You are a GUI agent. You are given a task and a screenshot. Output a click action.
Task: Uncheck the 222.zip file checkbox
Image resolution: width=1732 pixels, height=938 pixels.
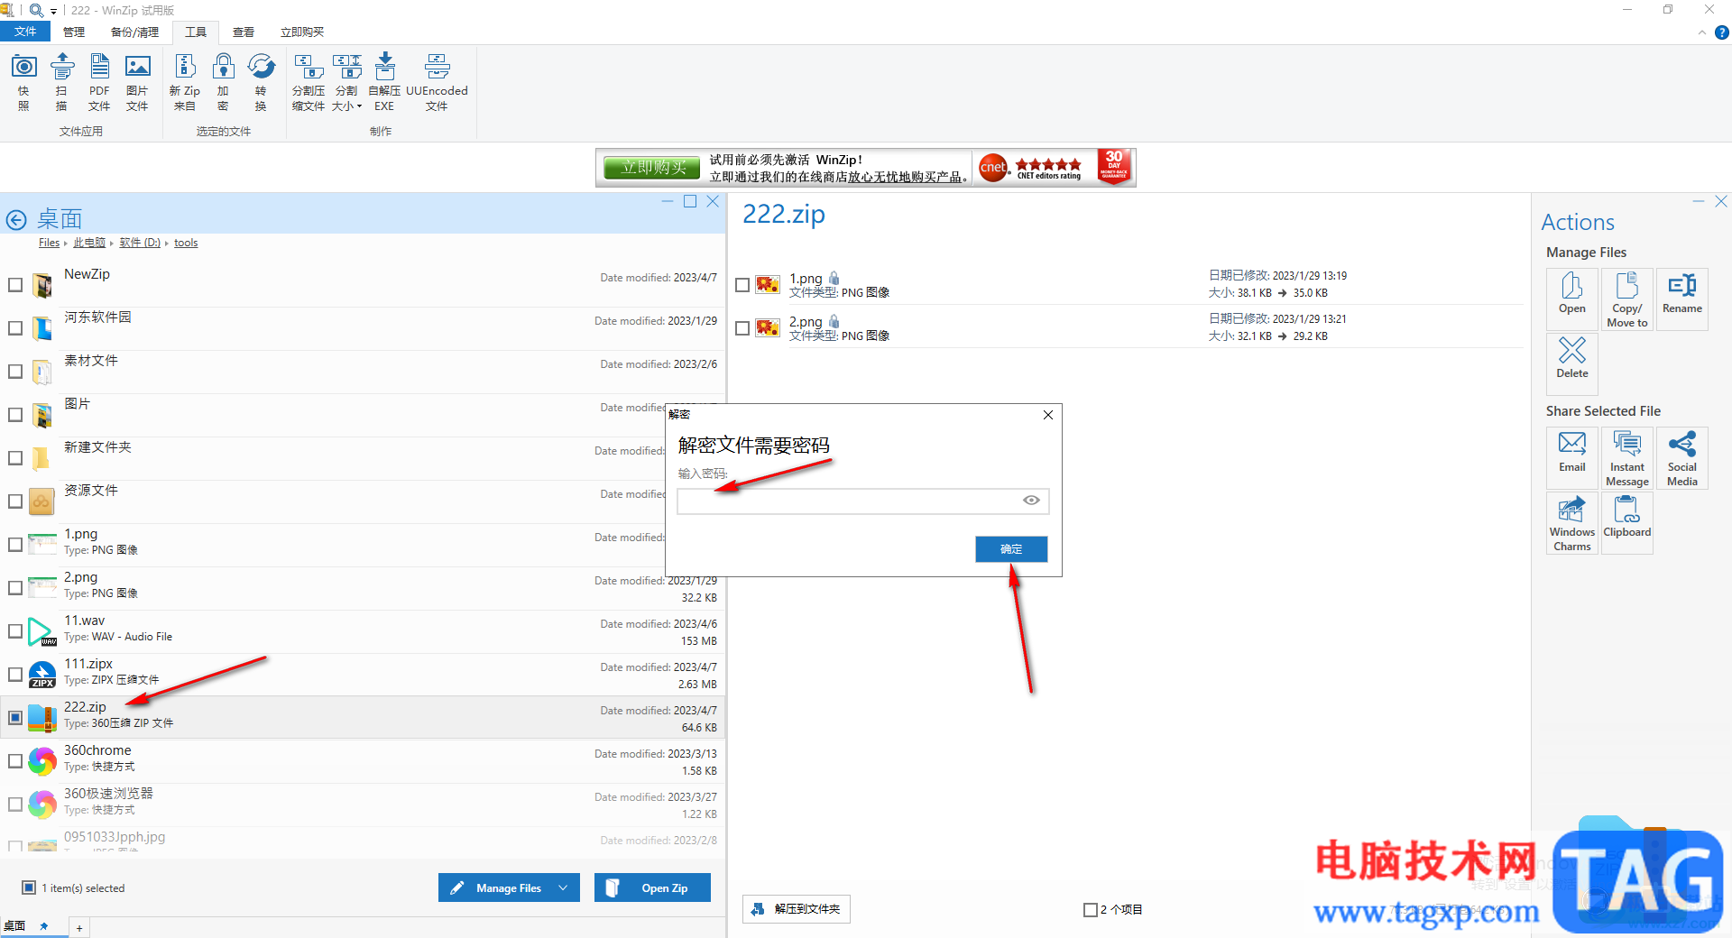pyautogui.click(x=15, y=718)
